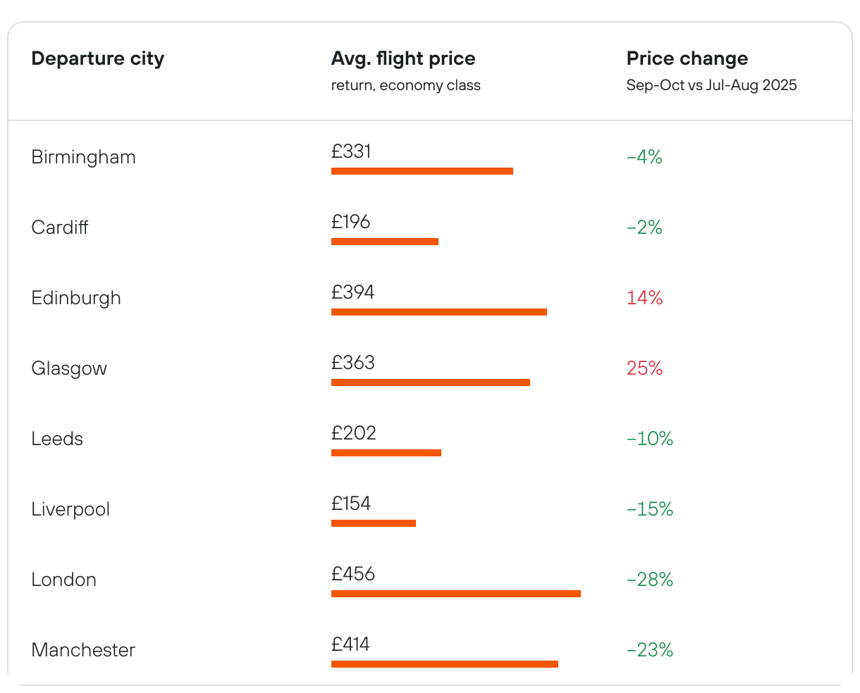Click the Departure city column header
Viewport: 860px width, 693px height.
(97, 58)
